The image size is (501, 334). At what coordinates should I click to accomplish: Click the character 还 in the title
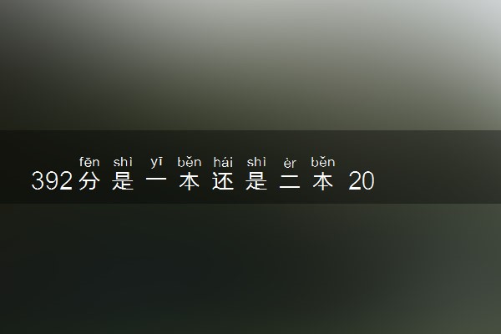pyautogui.click(x=223, y=181)
